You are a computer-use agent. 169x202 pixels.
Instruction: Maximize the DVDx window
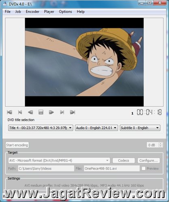point(150,3)
